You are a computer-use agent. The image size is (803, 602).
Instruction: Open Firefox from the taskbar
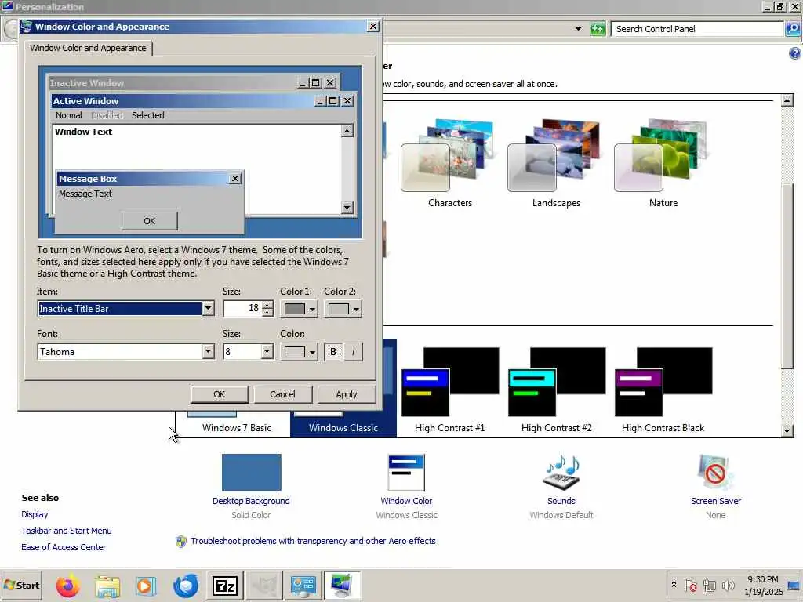pyautogui.click(x=67, y=585)
